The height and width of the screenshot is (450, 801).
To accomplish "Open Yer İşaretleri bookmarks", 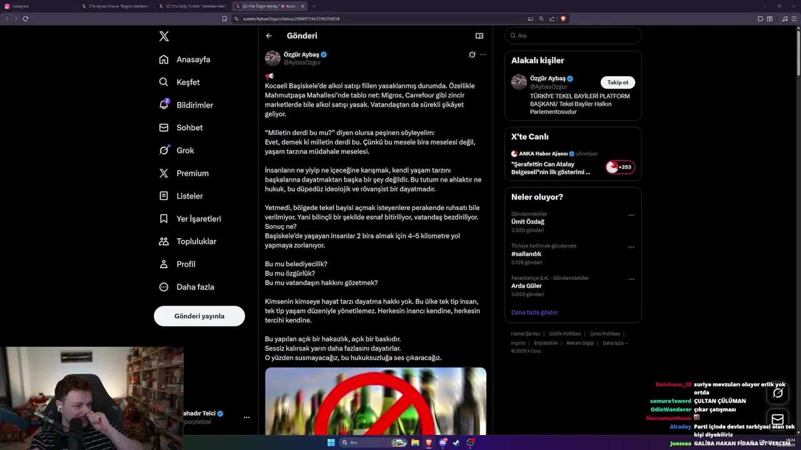I will click(190, 219).
